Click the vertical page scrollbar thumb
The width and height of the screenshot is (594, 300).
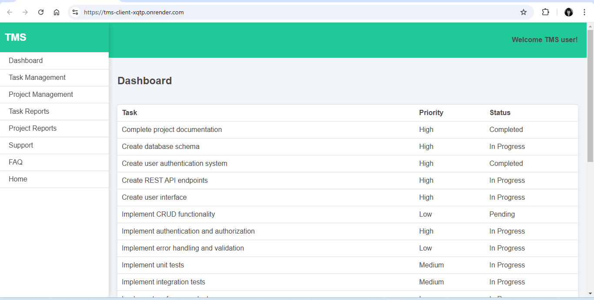(590, 96)
